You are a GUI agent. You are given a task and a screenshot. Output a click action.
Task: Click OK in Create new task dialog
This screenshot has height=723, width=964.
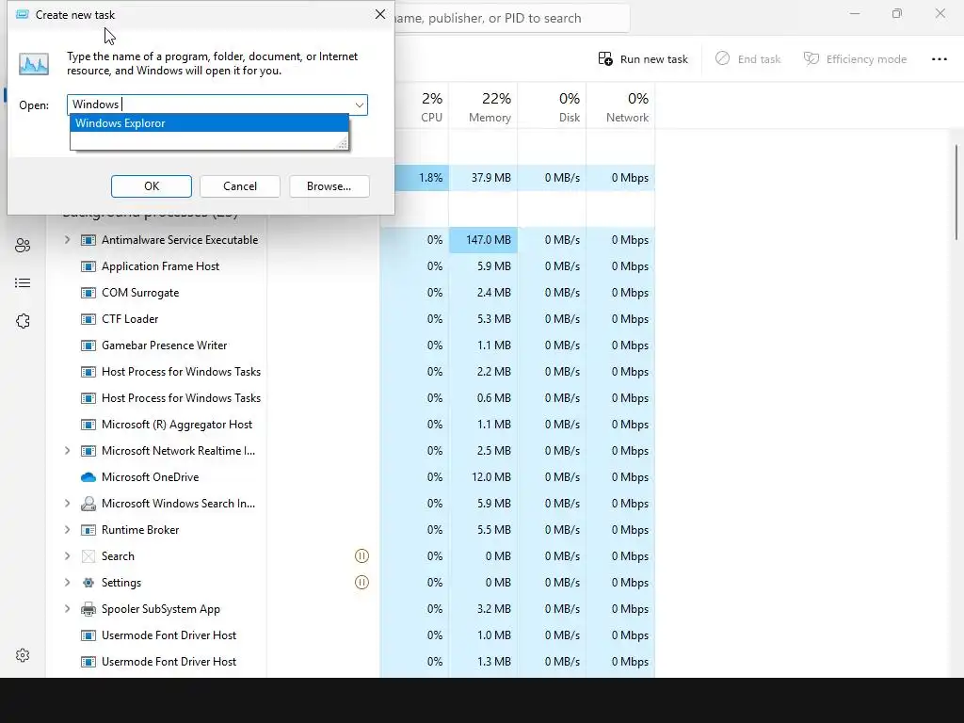[152, 186]
